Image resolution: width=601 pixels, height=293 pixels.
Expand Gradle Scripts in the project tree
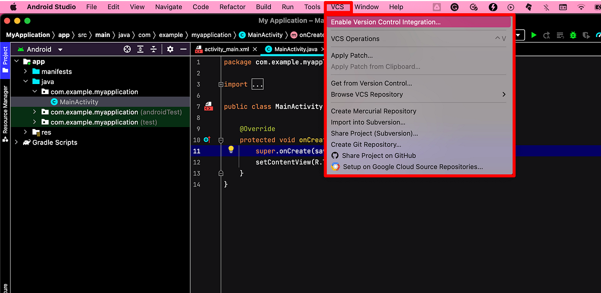17,142
